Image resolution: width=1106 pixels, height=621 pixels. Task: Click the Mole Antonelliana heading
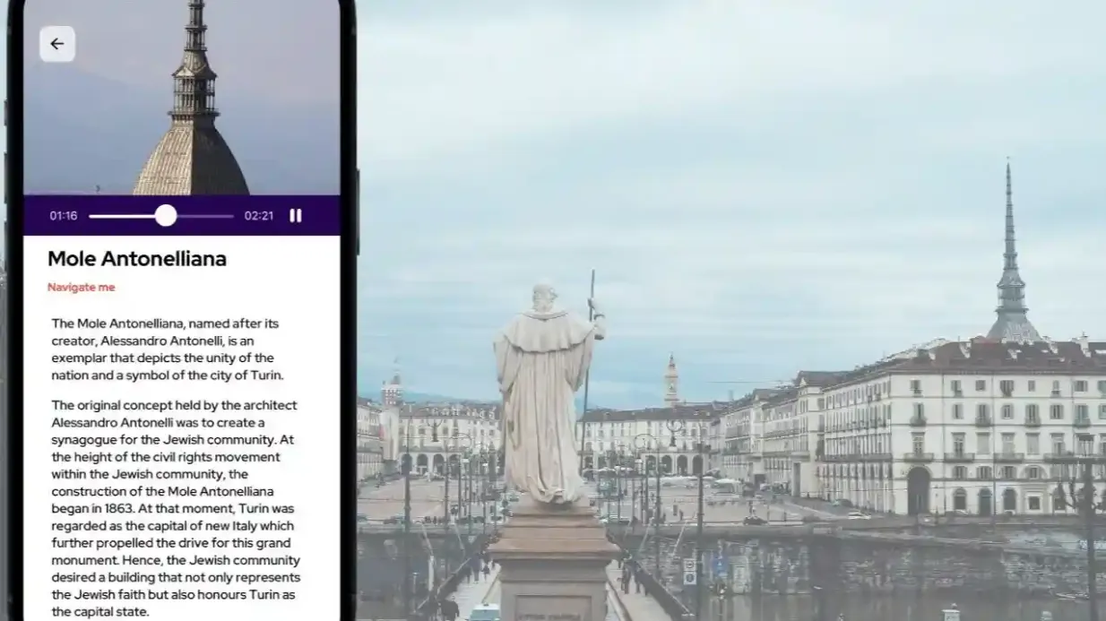137,259
